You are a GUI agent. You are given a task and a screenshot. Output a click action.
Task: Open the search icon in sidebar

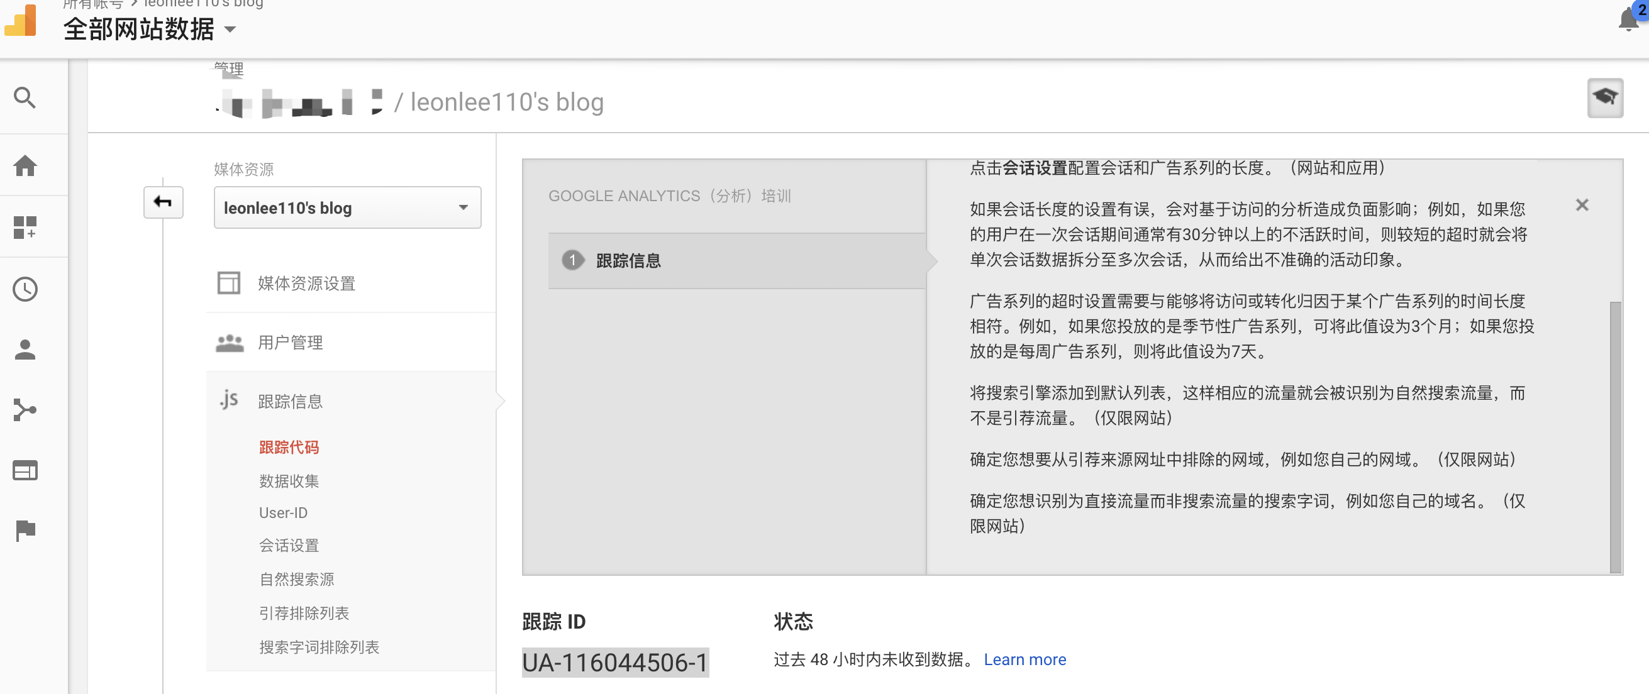pos(25,98)
